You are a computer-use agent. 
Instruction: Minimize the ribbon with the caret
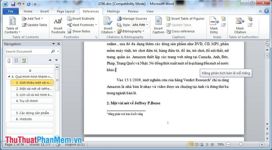click(260, 11)
